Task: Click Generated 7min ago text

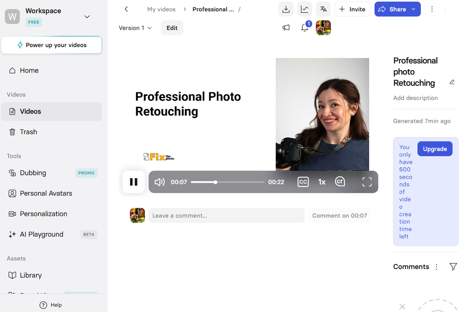Action: (422, 121)
